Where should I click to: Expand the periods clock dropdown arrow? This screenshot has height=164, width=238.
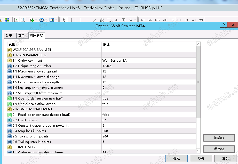pyautogui.click(x=46, y=20)
